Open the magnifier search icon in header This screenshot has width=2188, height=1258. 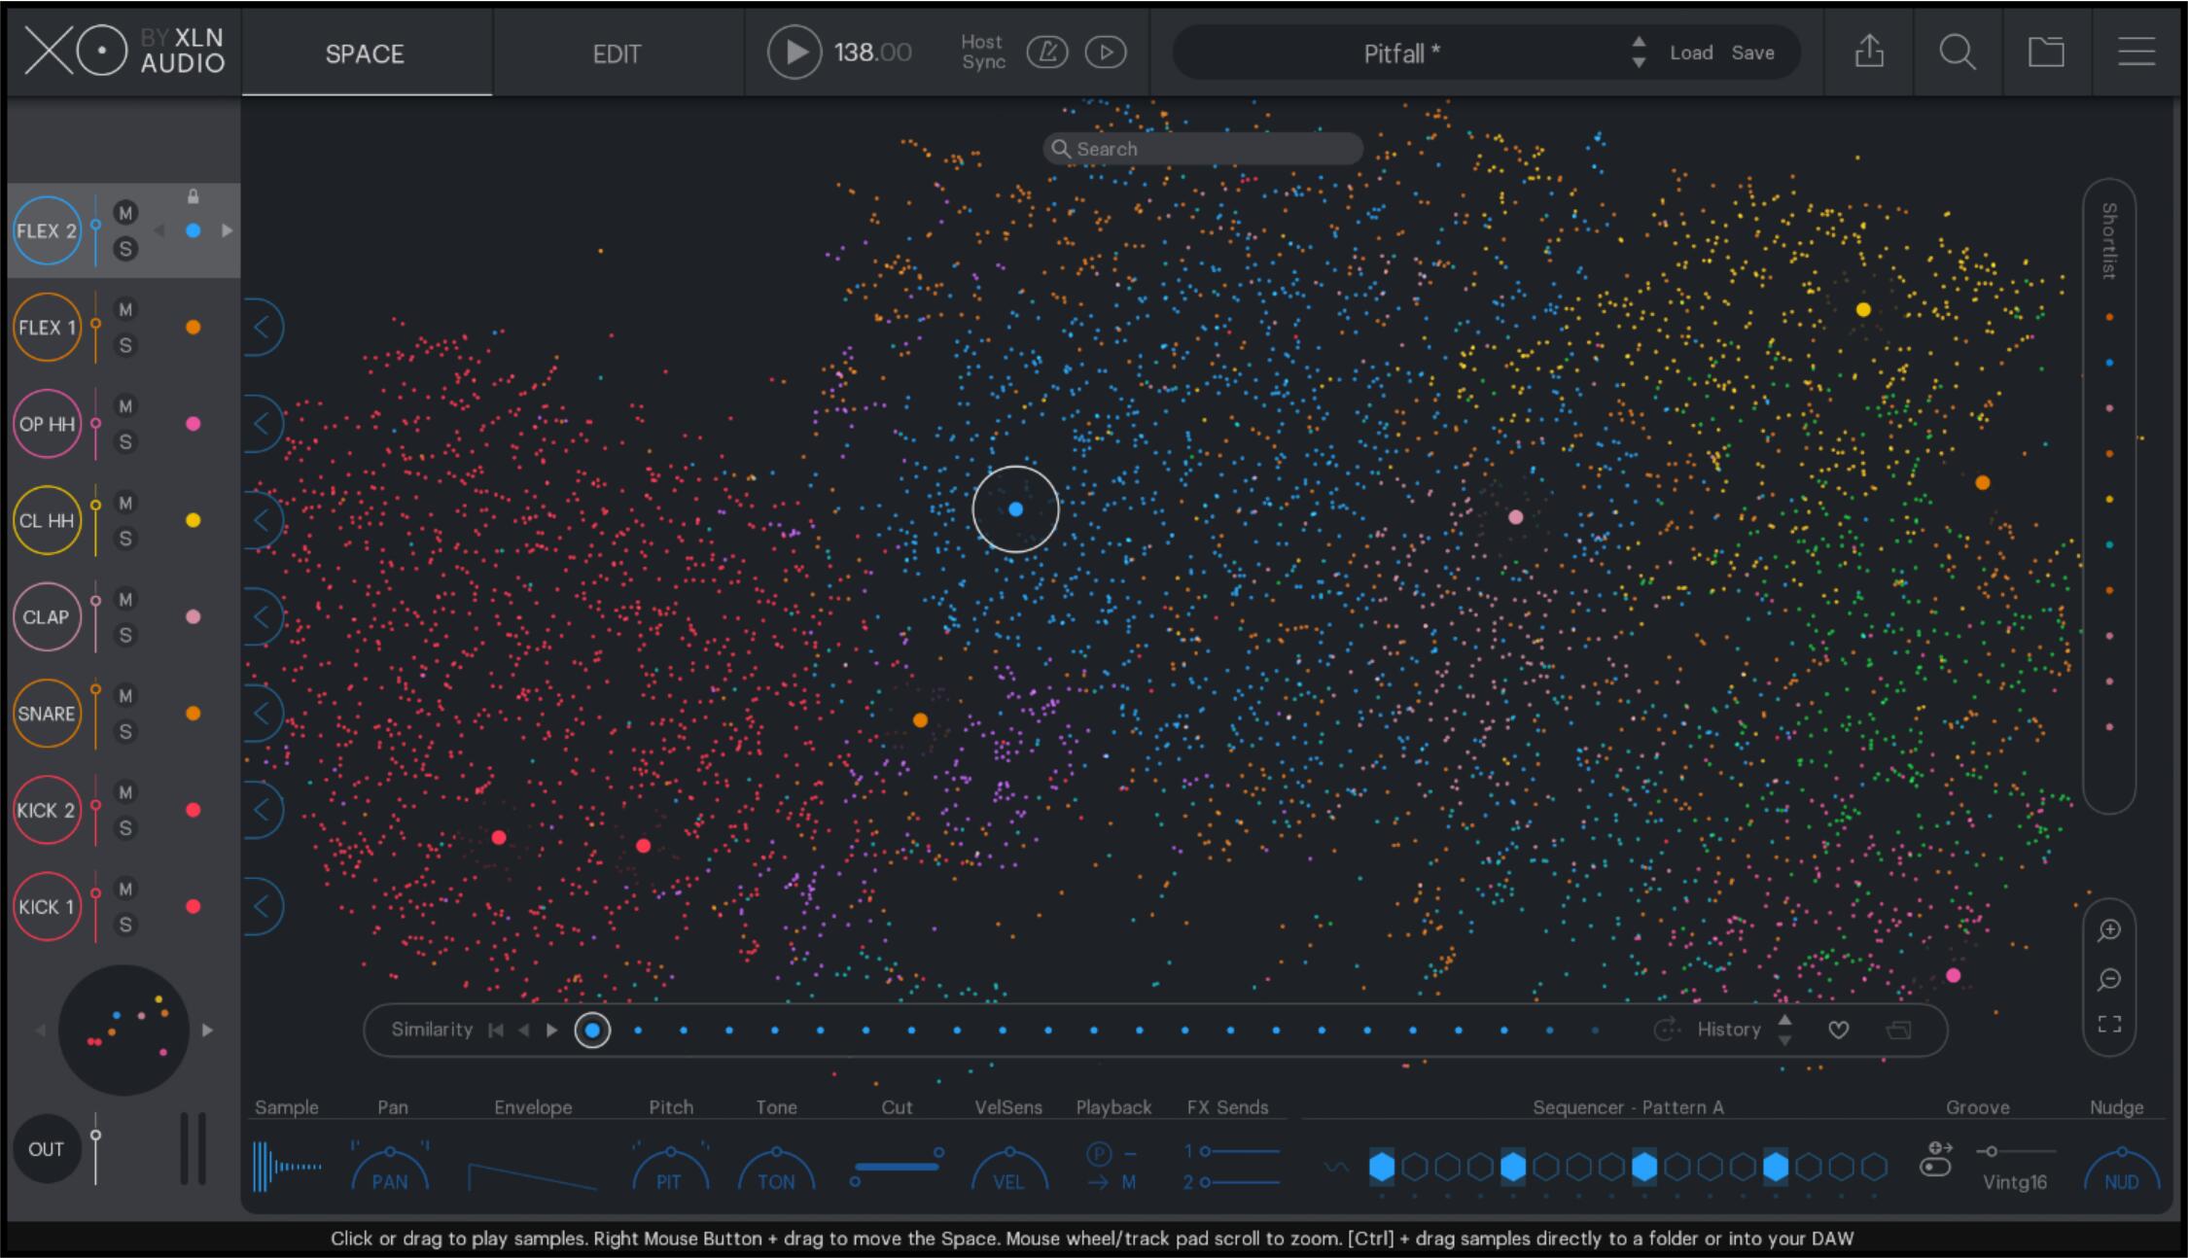1957,52
